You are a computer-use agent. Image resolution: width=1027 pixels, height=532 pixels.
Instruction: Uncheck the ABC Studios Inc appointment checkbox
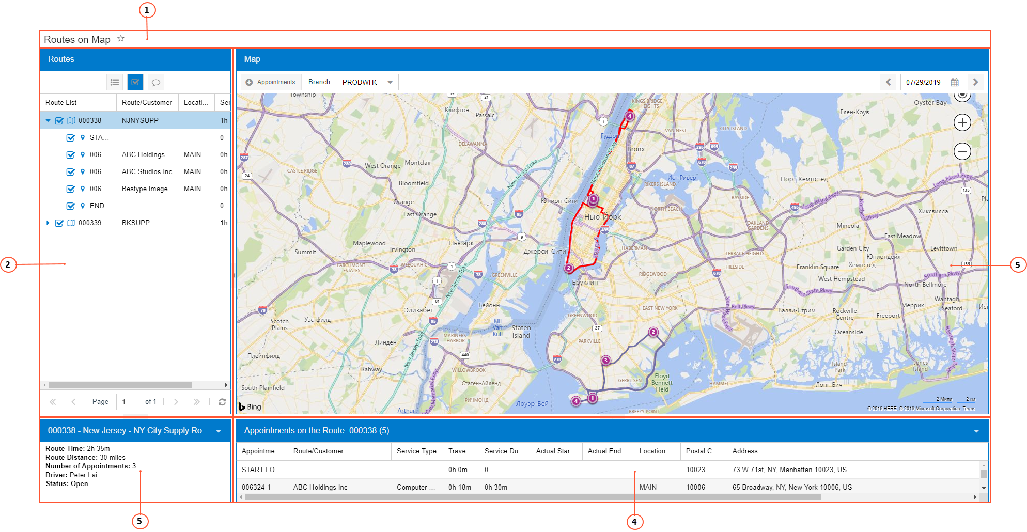tap(71, 171)
